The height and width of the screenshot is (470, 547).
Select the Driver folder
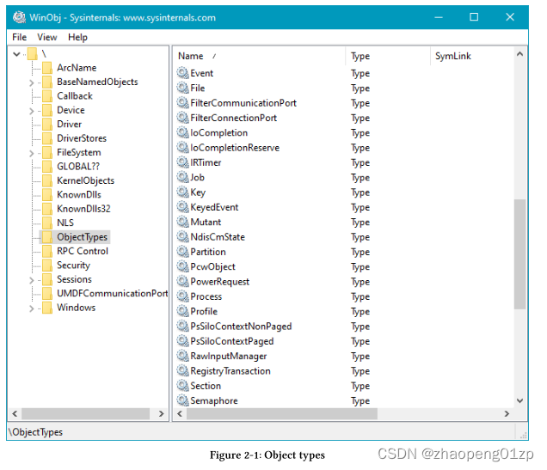tap(62, 124)
